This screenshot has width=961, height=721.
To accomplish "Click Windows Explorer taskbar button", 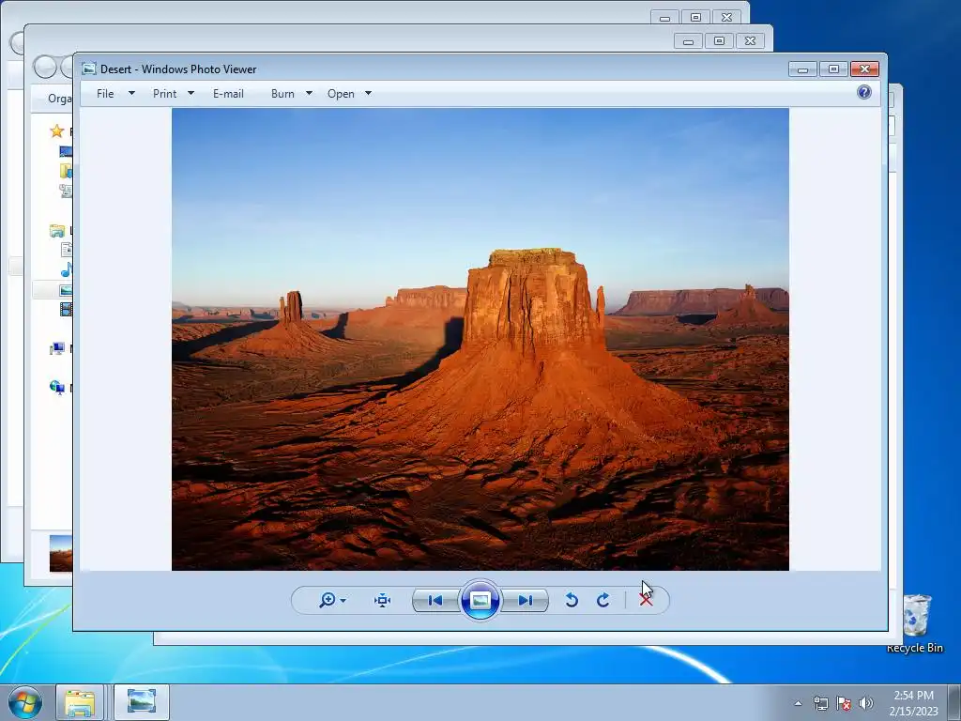I will [x=80, y=702].
